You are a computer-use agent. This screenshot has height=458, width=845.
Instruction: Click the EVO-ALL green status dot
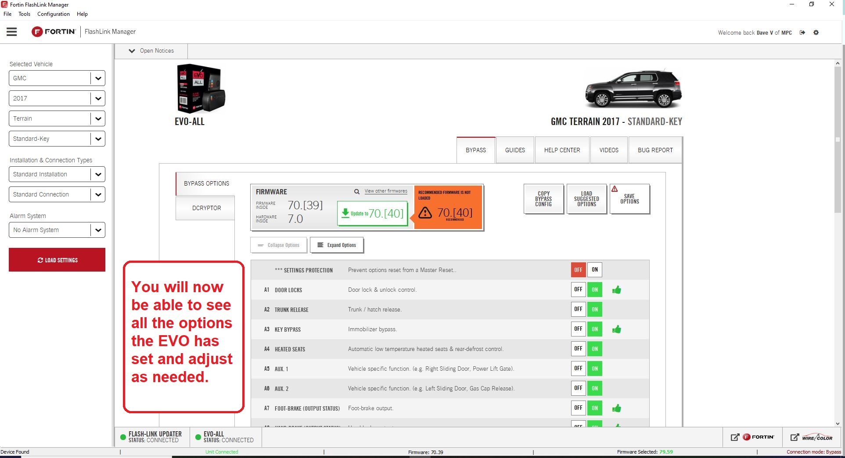tap(198, 437)
